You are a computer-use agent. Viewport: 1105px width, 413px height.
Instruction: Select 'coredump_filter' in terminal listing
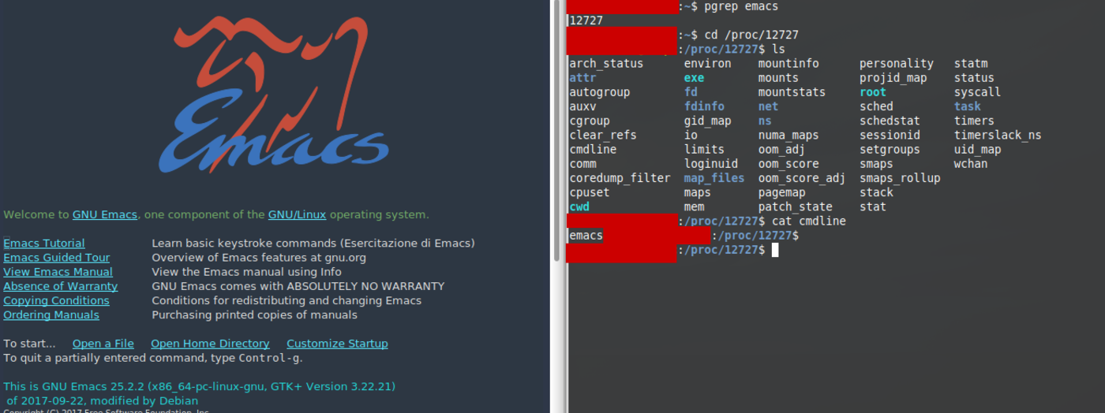620,178
